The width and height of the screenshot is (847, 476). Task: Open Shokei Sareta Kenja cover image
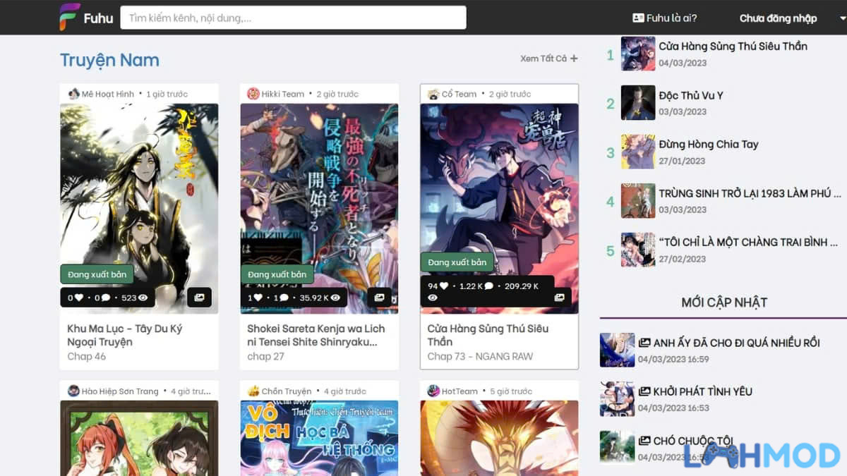click(319, 209)
